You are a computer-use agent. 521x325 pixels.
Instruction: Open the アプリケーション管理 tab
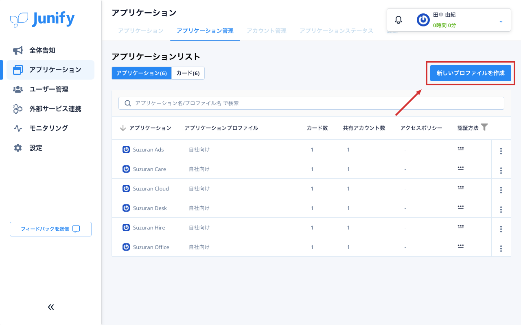205,31
